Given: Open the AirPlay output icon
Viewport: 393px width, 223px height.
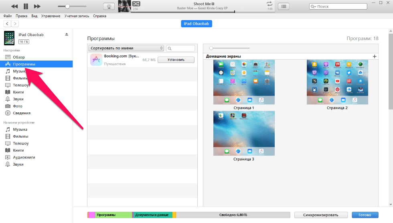Looking at the screenshot, I should [108, 6].
